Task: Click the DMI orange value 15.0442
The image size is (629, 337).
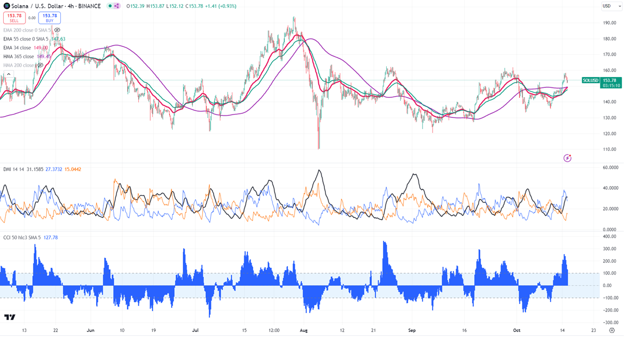Action: tap(73, 170)
